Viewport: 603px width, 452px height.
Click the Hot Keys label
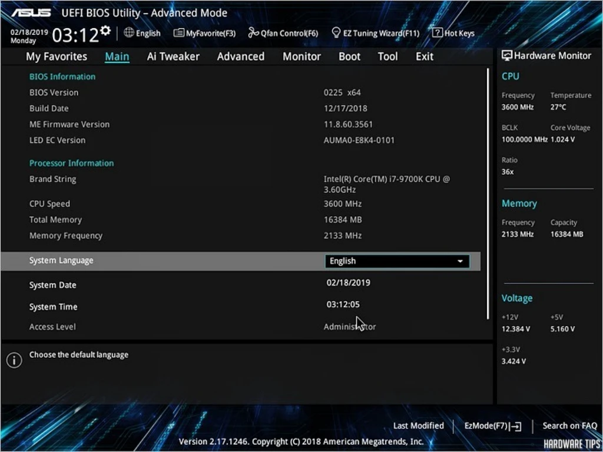(x=459, y=34)
